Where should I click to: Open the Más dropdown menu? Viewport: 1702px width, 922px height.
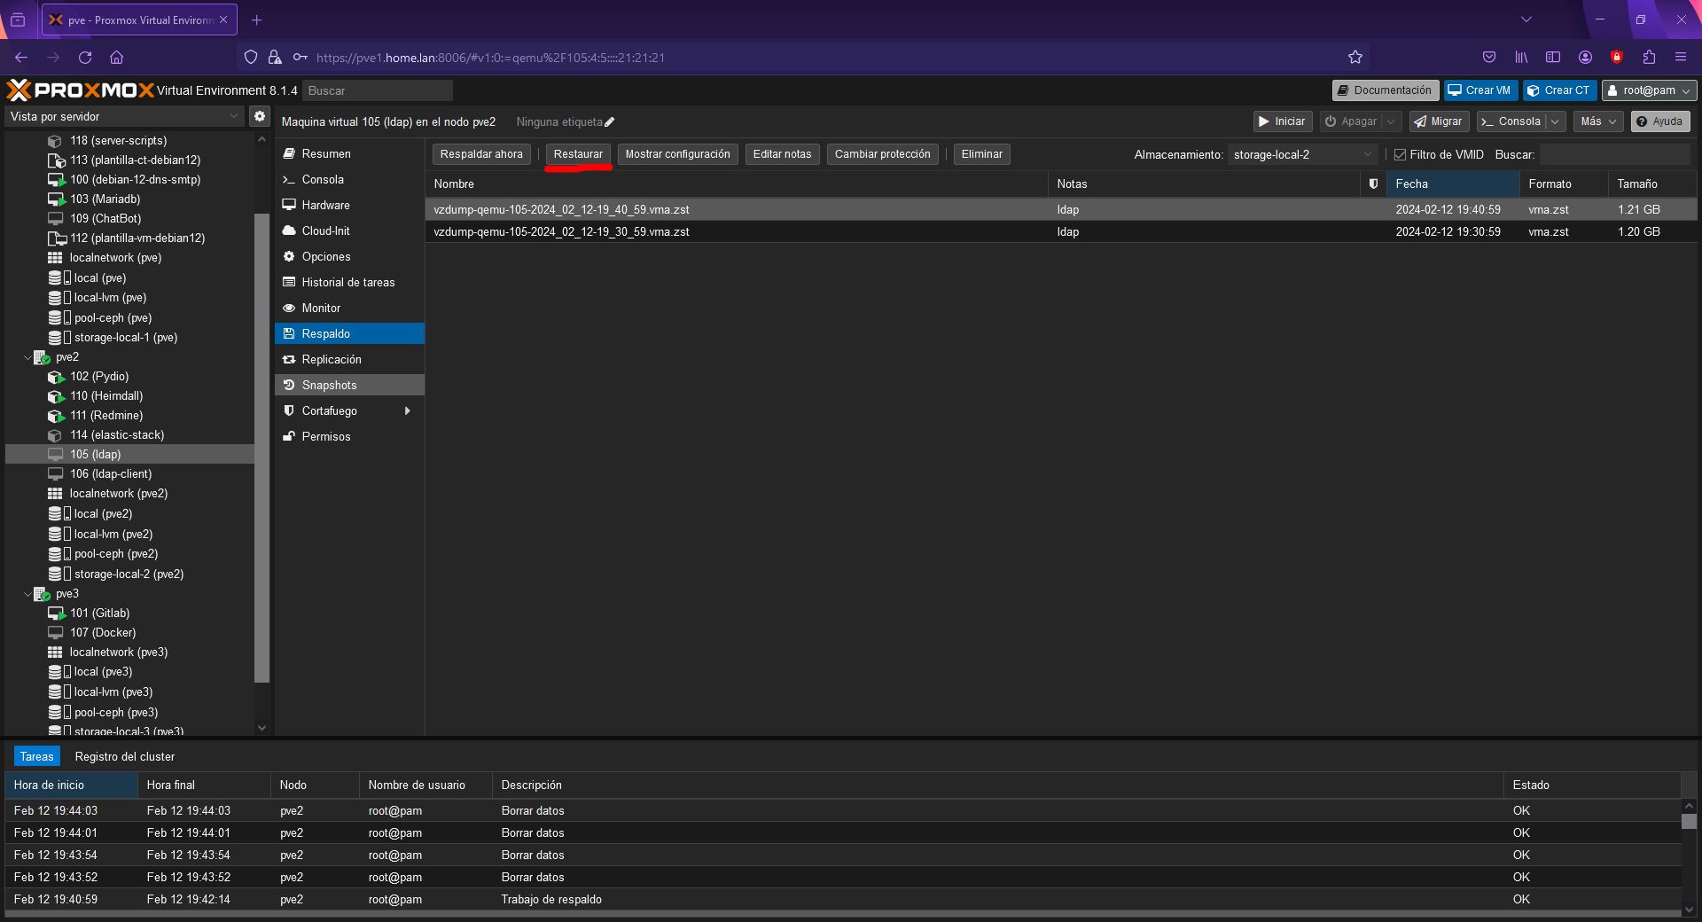click(x=1597, y=121)
